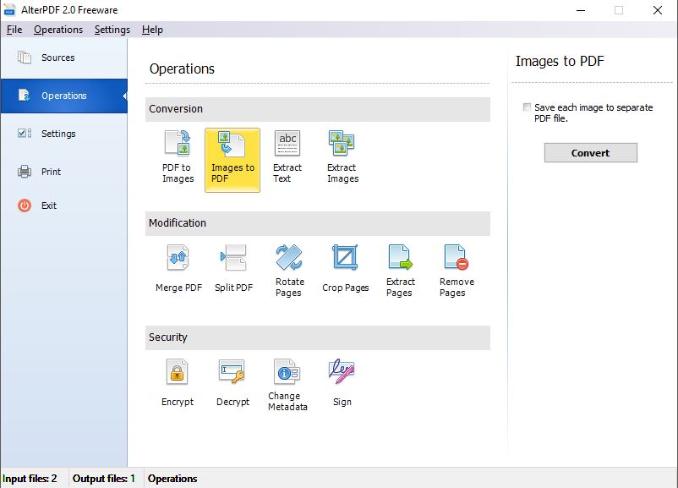Enable Save each image to separate PDF file

click(x=527, y=107)
